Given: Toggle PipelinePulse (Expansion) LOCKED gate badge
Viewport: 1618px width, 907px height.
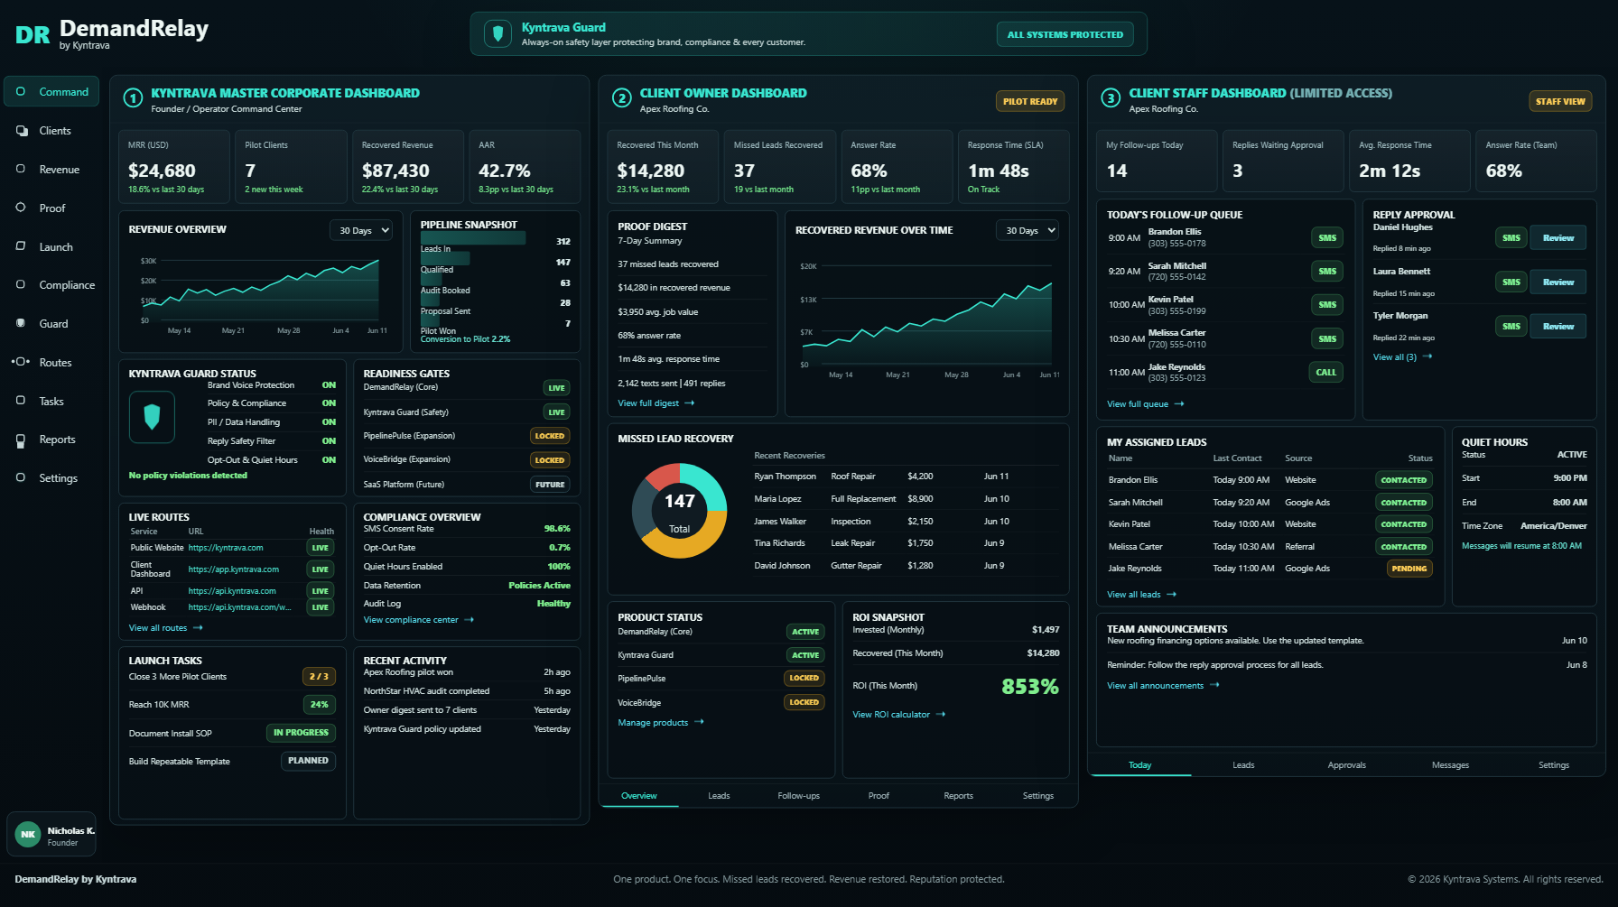Looking at the screenshot, I should tap(550, 436).
